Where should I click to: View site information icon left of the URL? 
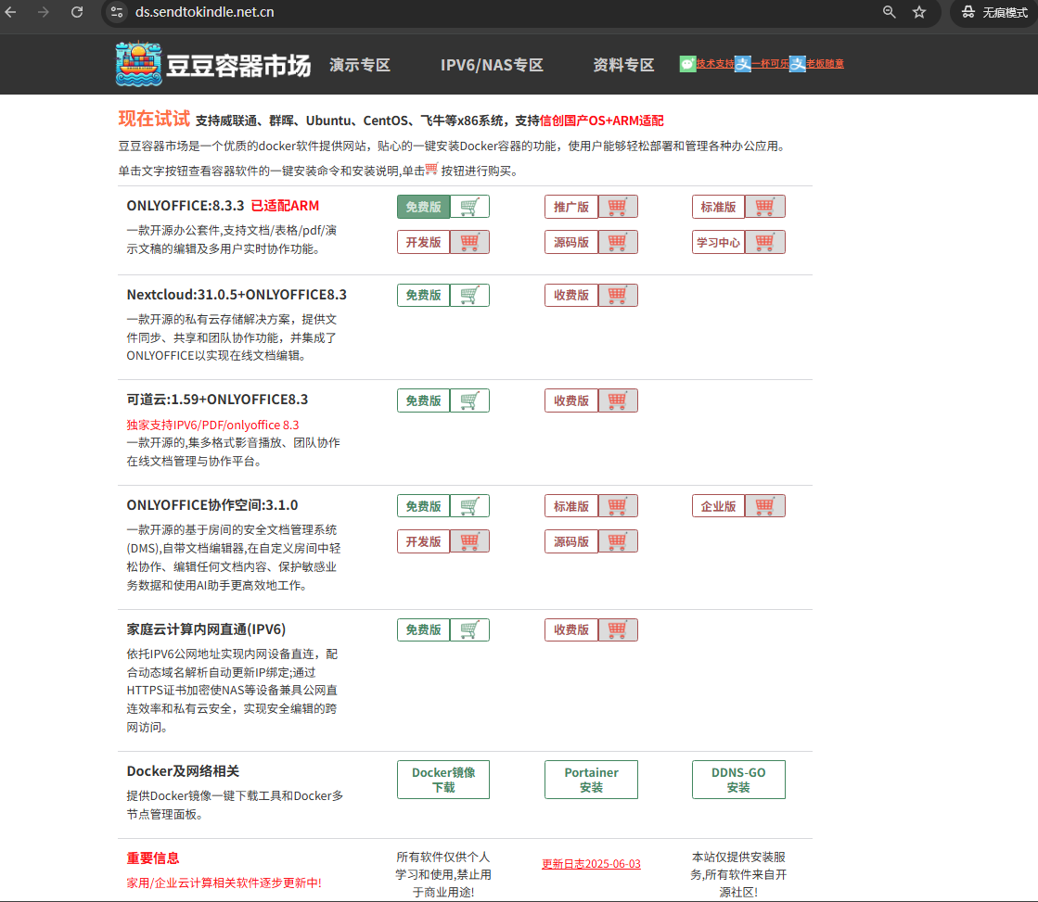tap(117, 12)
